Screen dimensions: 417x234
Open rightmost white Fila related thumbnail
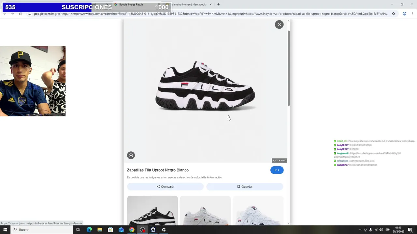coord(258,211)
